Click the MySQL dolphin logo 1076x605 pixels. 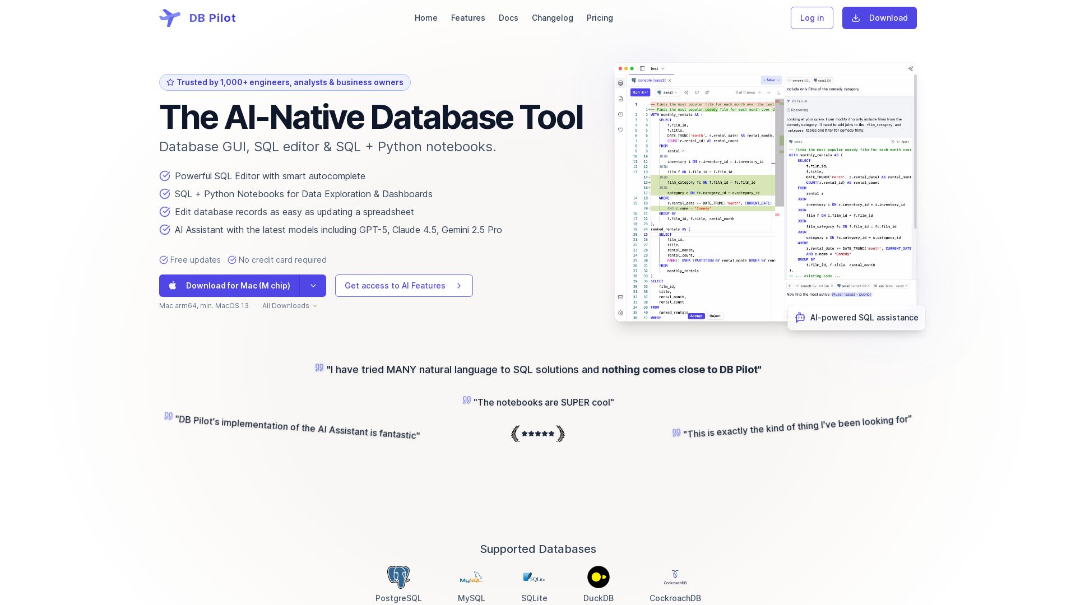[471, 578]
